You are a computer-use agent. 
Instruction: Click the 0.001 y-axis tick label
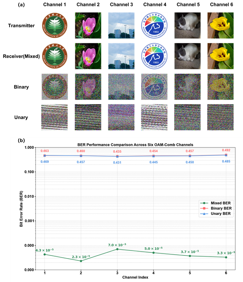(x=29, y=221)
